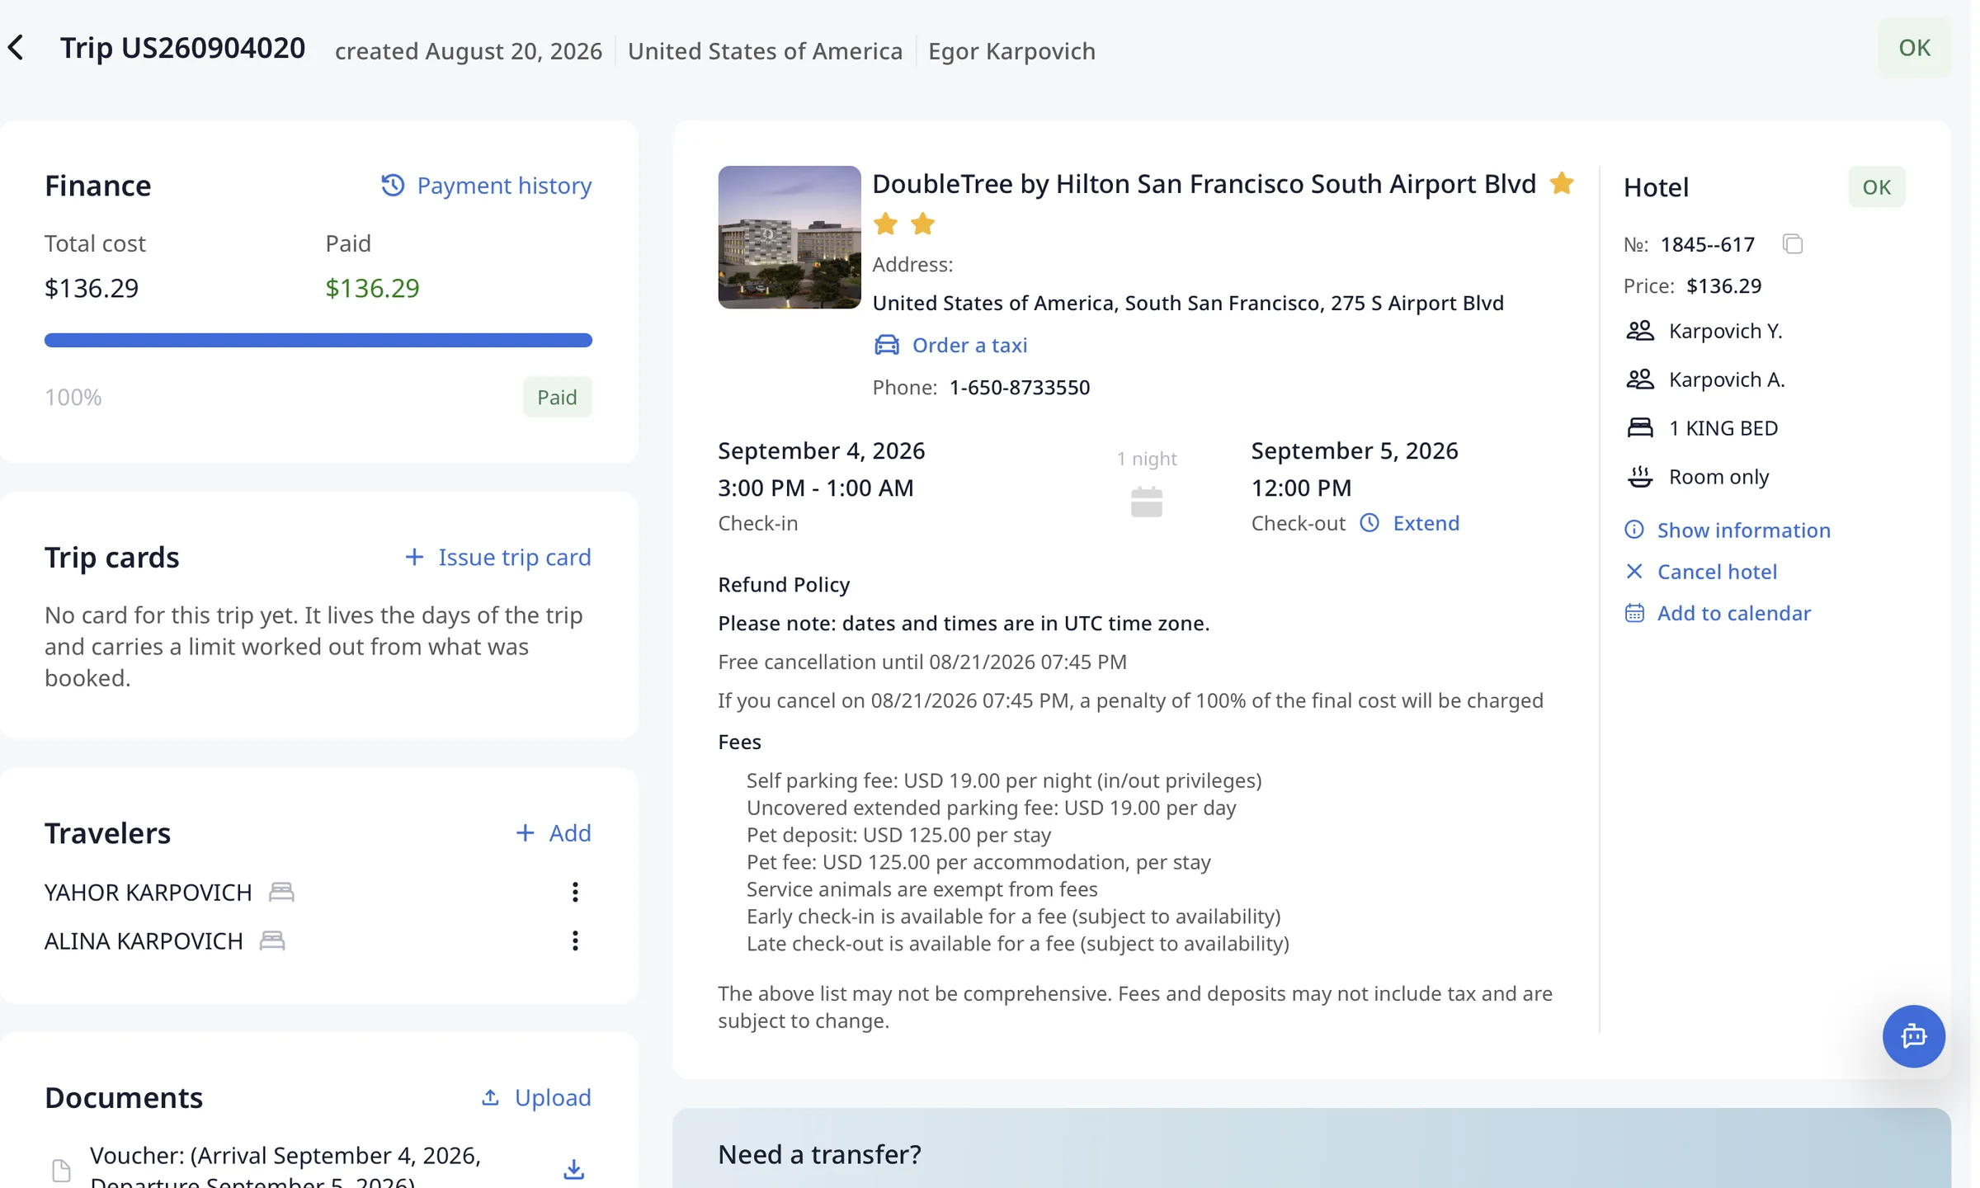Click the trip OK status badge in header
Image resolution: width=1980 pixels, height=1188 pixels.
[1914, 48]
